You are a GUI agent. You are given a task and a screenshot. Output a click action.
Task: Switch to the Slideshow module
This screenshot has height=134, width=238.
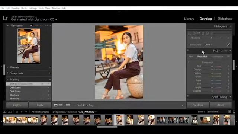click(x=225, y=19)
